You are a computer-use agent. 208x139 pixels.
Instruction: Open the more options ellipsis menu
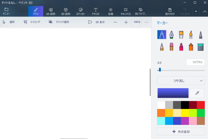[x=146, y=22]
